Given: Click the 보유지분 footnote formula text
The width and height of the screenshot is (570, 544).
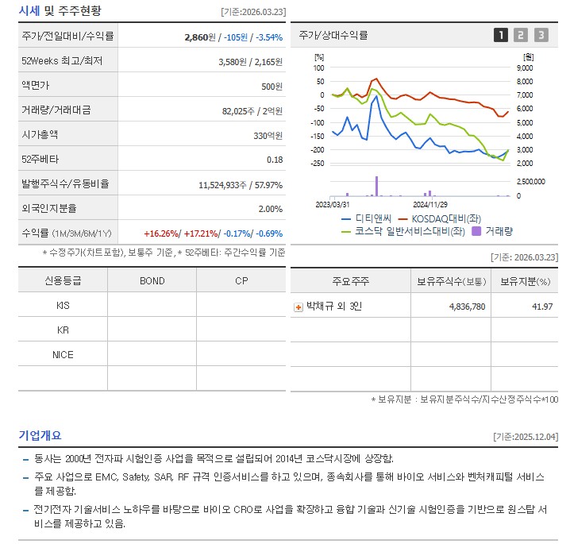Looking at the screenshot, I should (464, 399).
